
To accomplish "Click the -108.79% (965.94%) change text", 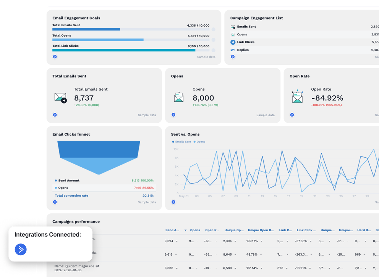I will coord(326,105).
